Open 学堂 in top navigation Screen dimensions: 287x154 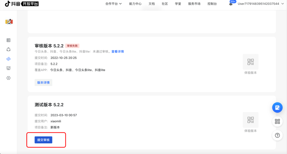(178, 4)
